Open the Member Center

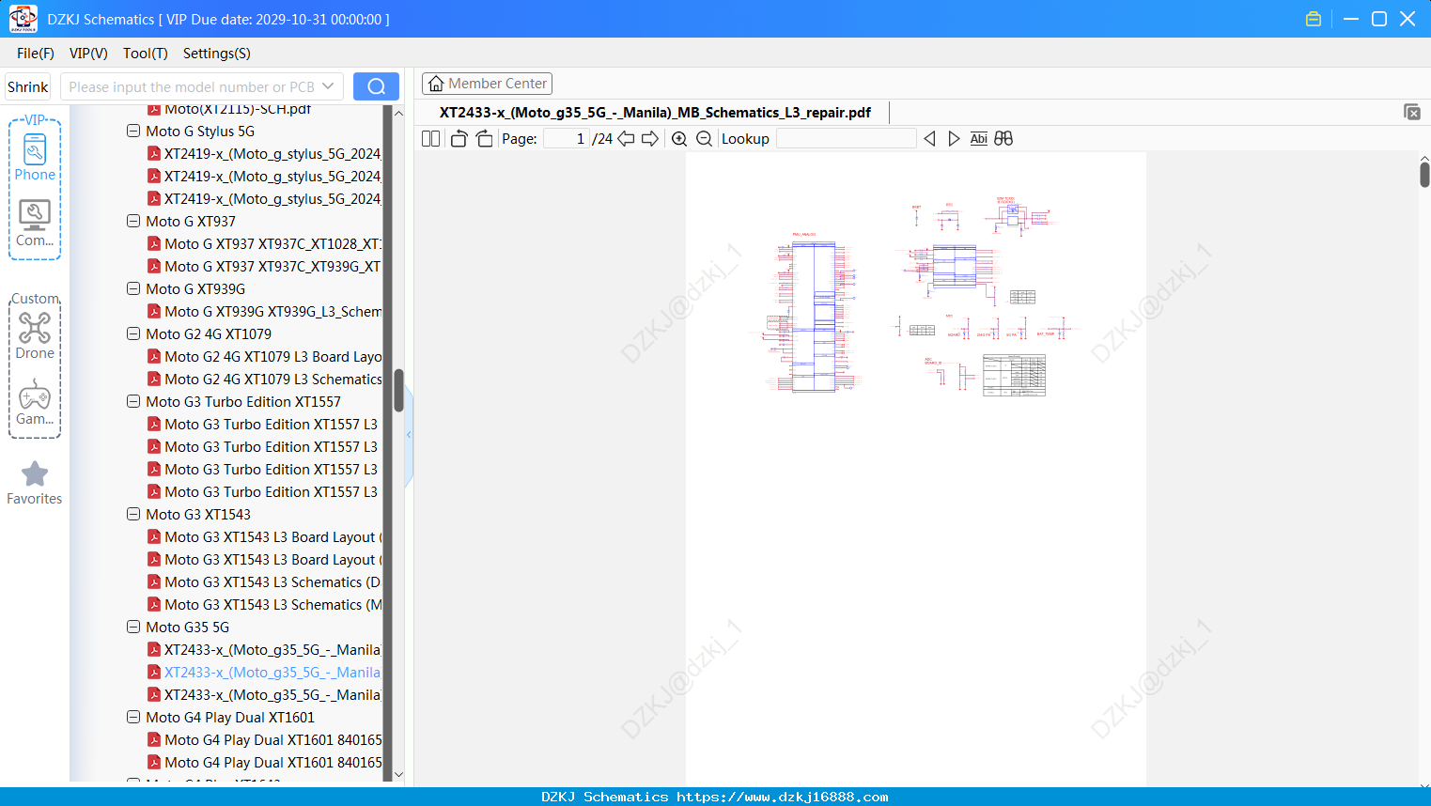point(487,84)
